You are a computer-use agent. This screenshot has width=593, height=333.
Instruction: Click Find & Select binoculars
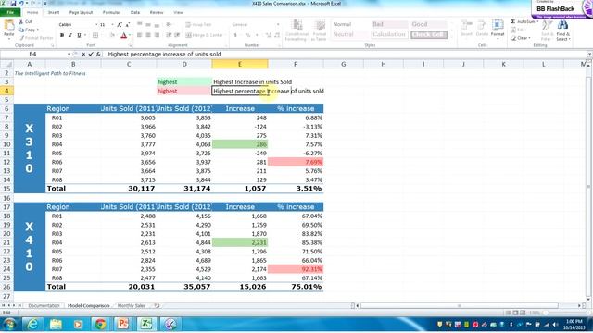(562, 31)
